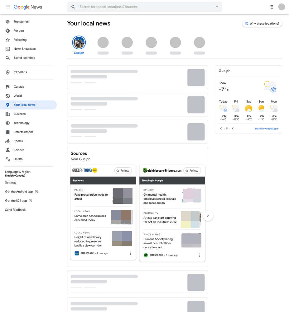This screenshot has height=312, width=289.
Task: Click the World globe icon in sidebar
Action: [x=7, y=96]
